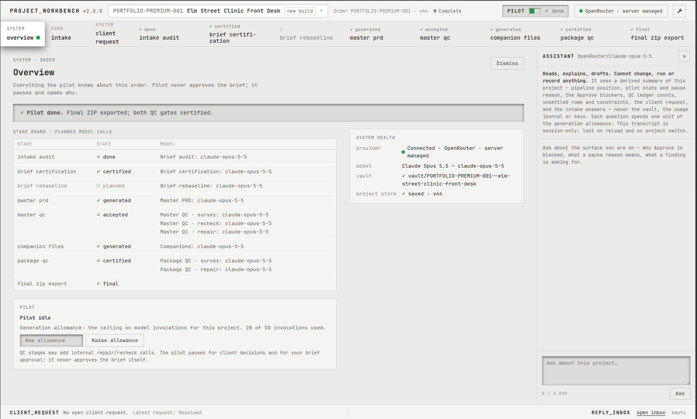The image size is (697, 419).
Task: Click the checkmark beside 'final' in final zip export row
Action: (98, 283)
